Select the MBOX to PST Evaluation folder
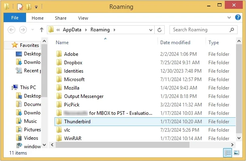The width and height of the screenshot is (246, 161). click(145, 113)
